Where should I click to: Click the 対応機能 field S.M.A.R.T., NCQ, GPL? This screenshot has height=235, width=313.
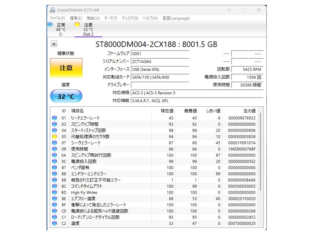pos(197,101)
